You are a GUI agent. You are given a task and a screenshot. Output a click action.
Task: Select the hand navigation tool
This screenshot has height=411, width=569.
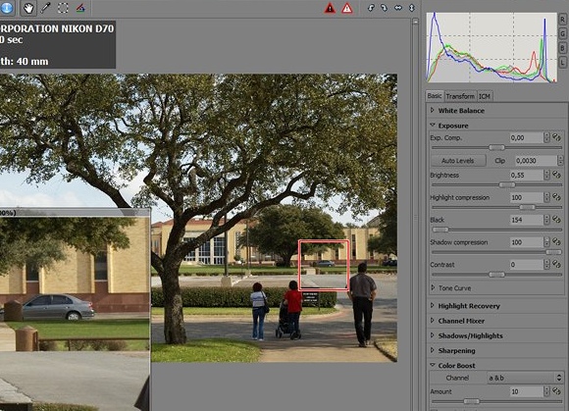[x=27, y=8]
